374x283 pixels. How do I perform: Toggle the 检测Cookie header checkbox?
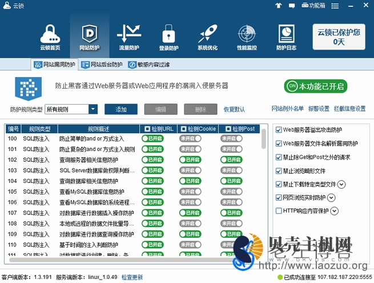pos(183,129)
